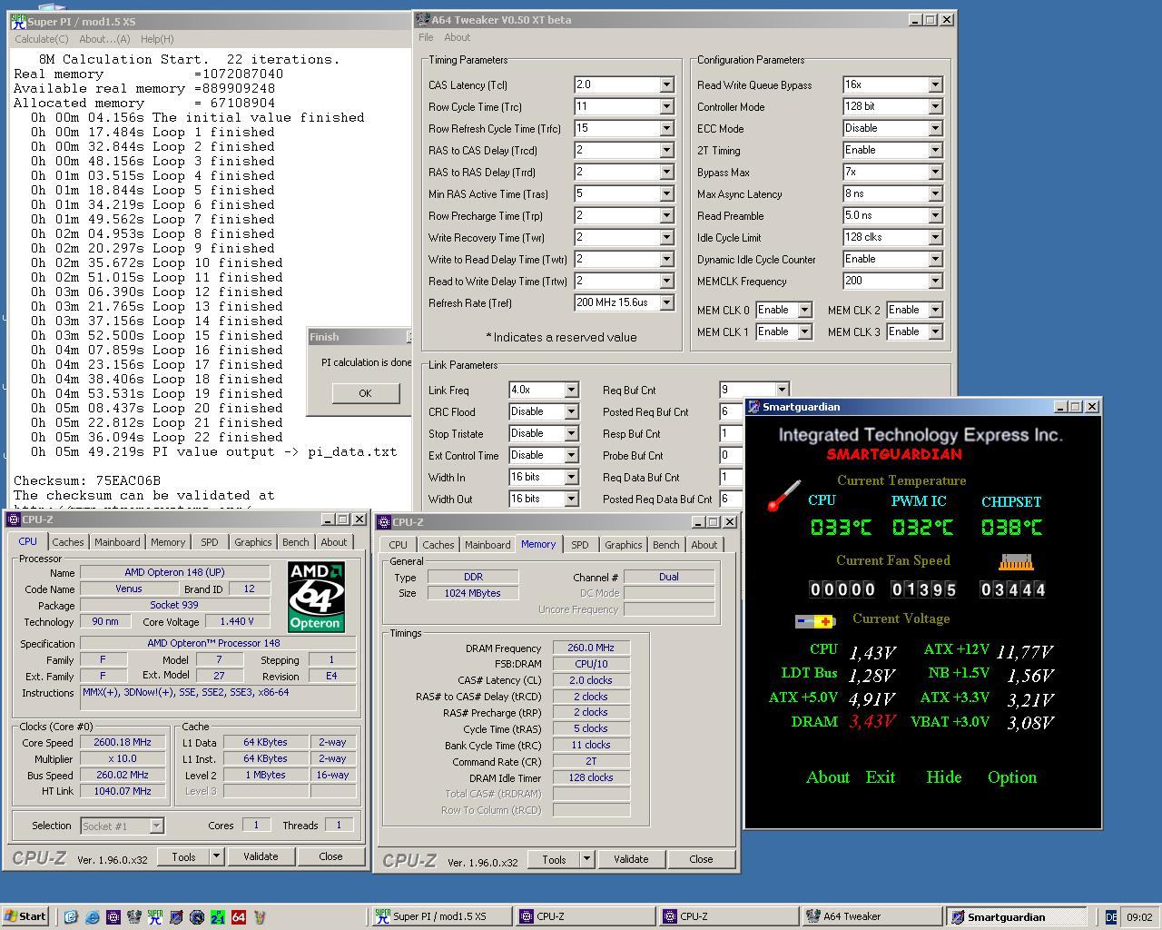Viewport: 1162px width, 930px height.
Task: Click Option in Smartguardian
Action: pos(1012,777)
